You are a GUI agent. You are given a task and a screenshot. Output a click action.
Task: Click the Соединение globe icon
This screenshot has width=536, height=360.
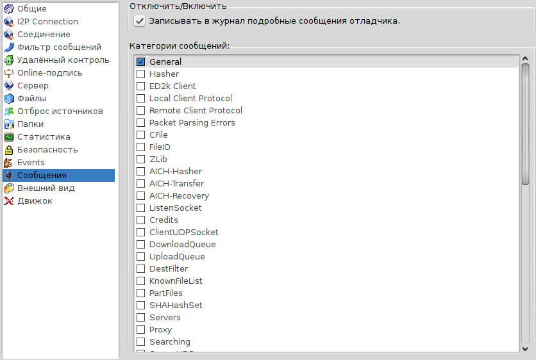(9, 34)
